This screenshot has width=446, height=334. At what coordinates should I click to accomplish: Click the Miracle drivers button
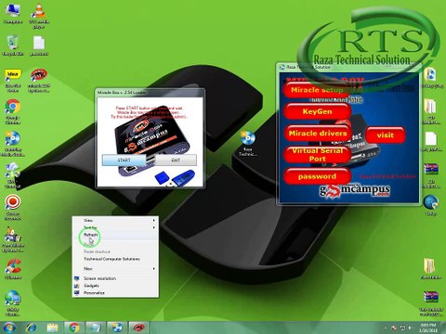point(318,134)
